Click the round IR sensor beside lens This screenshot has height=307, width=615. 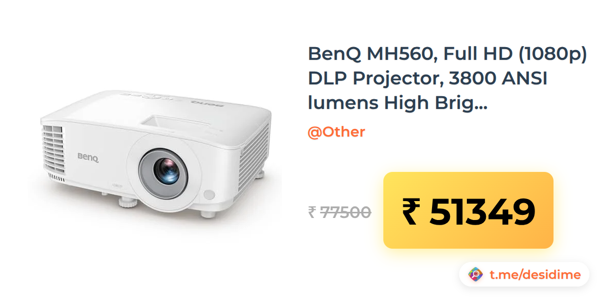pos(209,195)
